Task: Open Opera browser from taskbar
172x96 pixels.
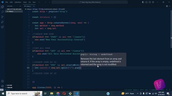Action: click(x=64, y=94)
